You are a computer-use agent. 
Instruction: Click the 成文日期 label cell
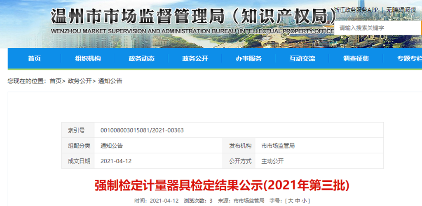pyautogui.click(x=78, y=161)
